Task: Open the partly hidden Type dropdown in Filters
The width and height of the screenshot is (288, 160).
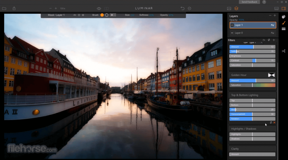Action: 256,43
